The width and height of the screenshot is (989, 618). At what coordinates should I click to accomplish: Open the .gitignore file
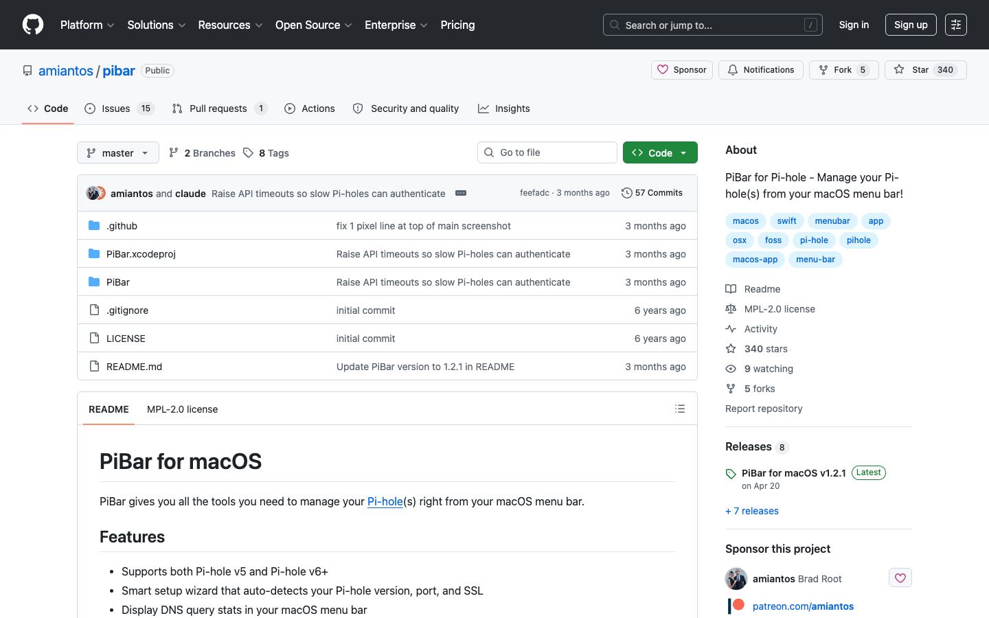(127, 310)
